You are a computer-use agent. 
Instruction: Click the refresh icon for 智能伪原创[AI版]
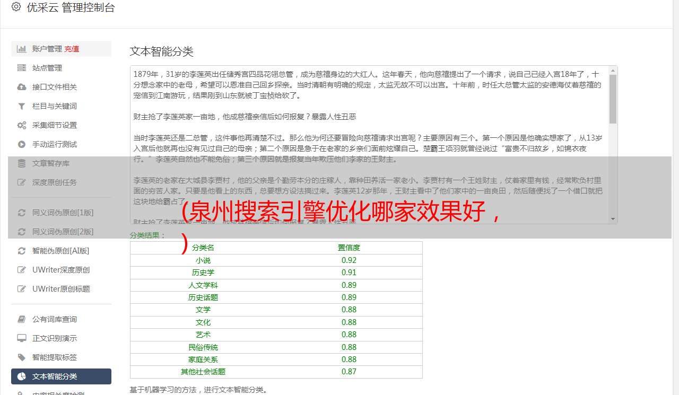[x=22, y=251]
